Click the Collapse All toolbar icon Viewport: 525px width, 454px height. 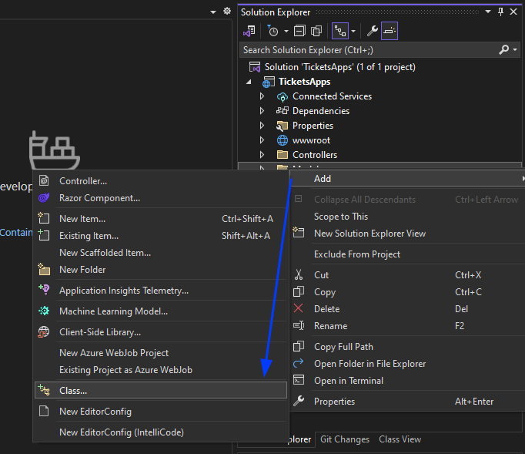click(299, 31)
